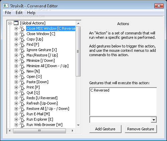Click the tree scroll up arrow
Image resolution: width=167 pixels, height=141 pixels.
point(78,23)
